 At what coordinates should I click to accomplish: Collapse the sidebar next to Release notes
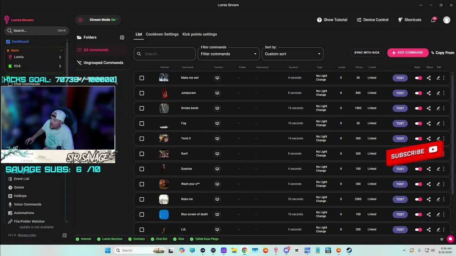pyautogui.click(x=64, y=235)
